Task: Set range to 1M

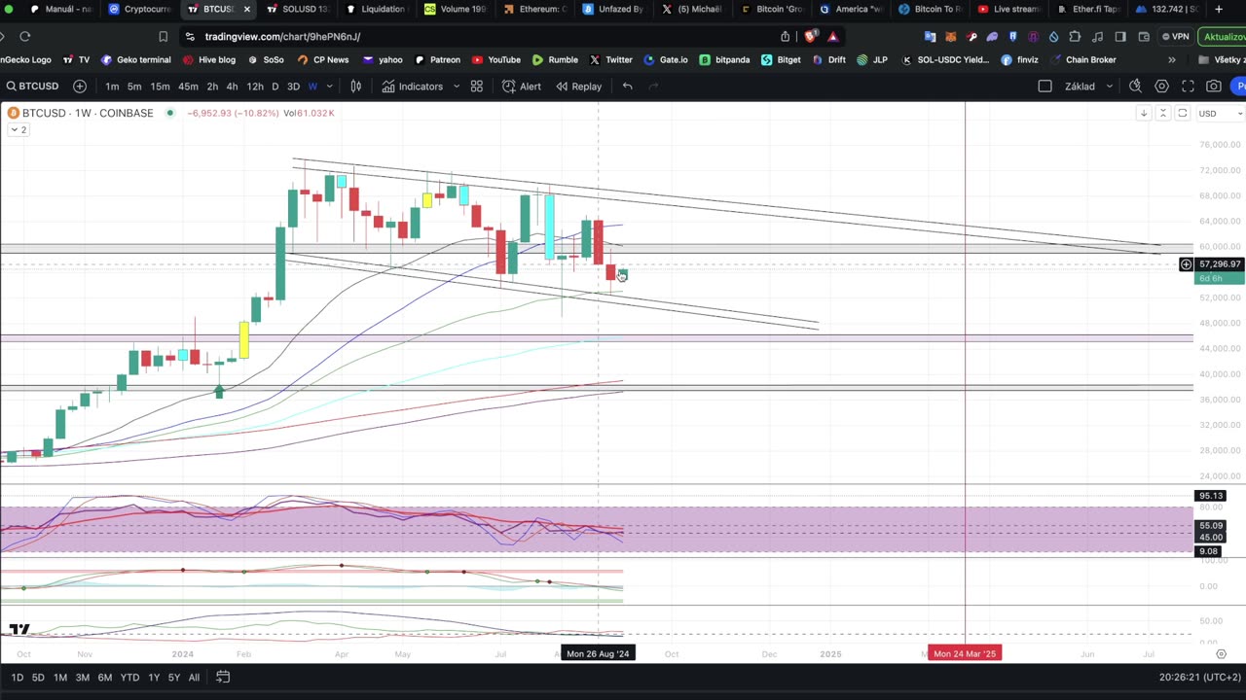Action: coord(60,678)
